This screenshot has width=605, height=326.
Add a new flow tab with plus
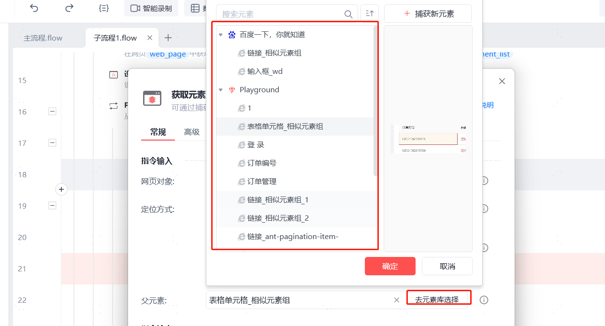pyautogui.click(x=168, y=38)
